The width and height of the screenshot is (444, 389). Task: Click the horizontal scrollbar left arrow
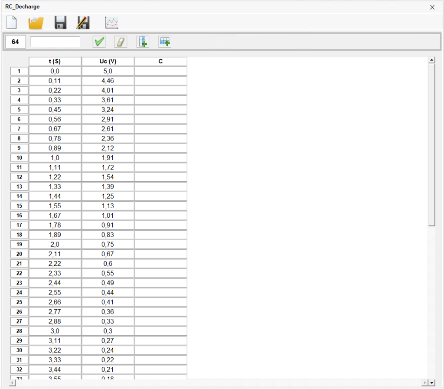[12, 383]
